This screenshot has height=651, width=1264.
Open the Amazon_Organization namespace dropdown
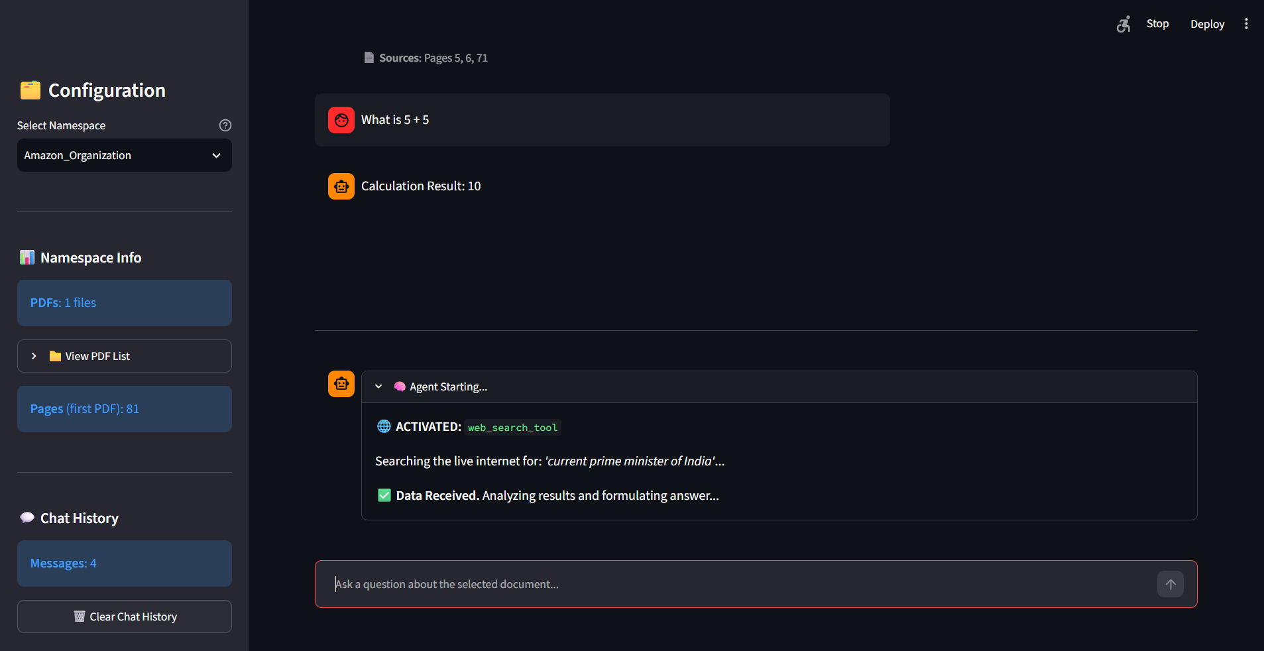(125, 155)
